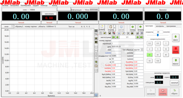Click the bottom red стоять stop button
Image resolution: width=183 pixels, height=98 pixels.
click(163, 92)
